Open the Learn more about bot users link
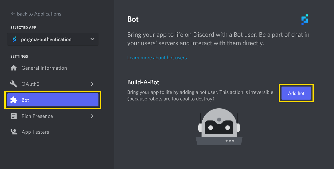The image size is (334, 169). [157, 58]
